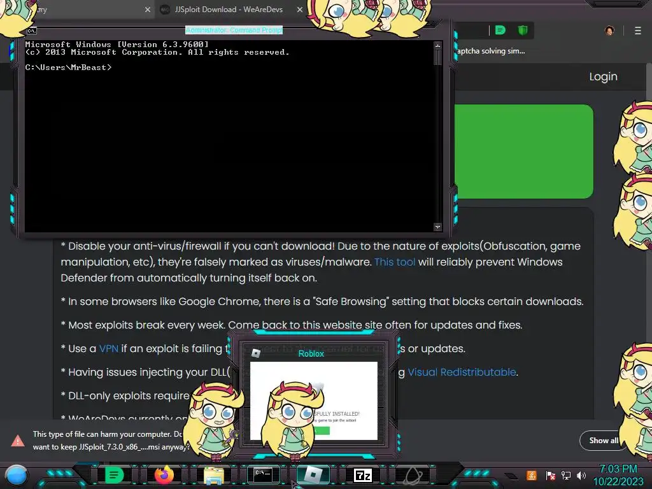Follow the 'This tool' link
652x489 pixels.
(x=395, y=262)
